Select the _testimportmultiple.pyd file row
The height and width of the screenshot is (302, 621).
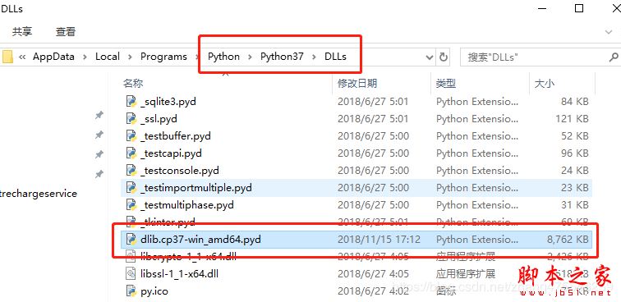click(356, 188)
